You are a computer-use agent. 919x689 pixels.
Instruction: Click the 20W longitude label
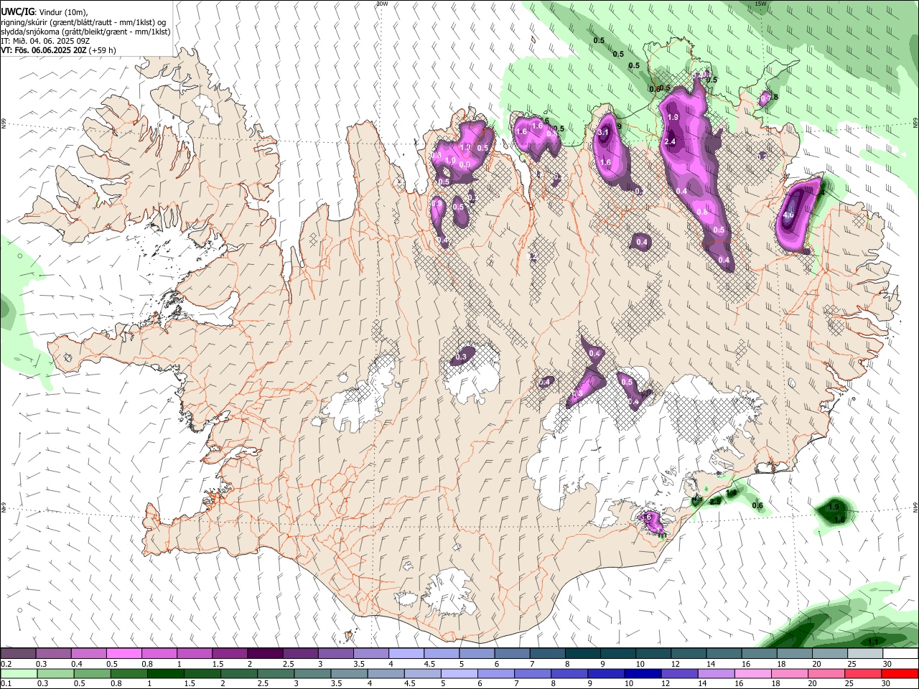(382, 4)
